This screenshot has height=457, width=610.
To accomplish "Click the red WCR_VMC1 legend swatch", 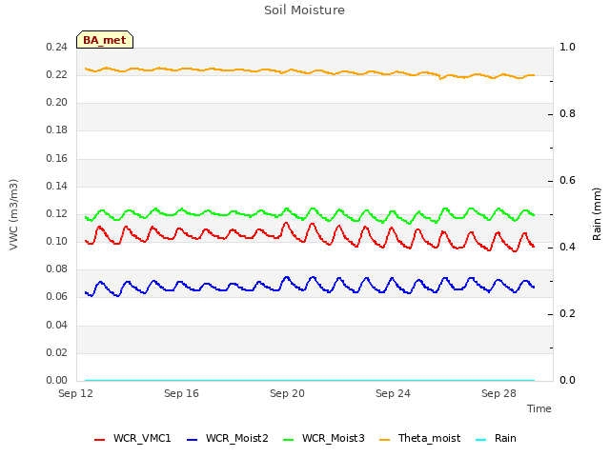I will tap(99, 440).
